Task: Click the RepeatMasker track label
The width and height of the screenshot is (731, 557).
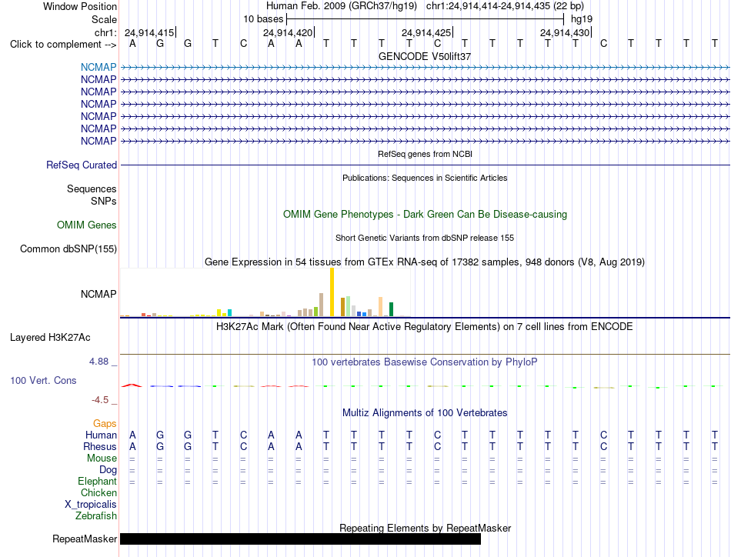Action: click(x=85, y=539)
